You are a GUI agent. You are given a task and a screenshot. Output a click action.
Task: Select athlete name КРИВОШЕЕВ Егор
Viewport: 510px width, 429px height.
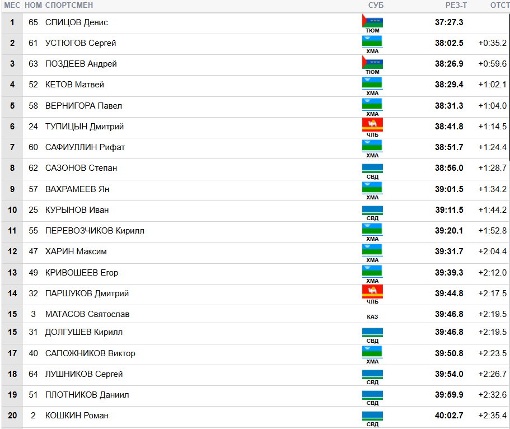tap(82, 273)
